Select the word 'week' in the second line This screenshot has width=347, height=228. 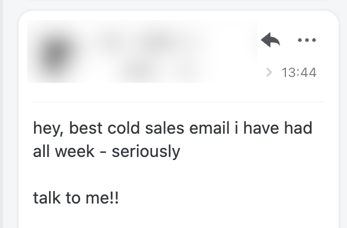[x=75, y=152]
